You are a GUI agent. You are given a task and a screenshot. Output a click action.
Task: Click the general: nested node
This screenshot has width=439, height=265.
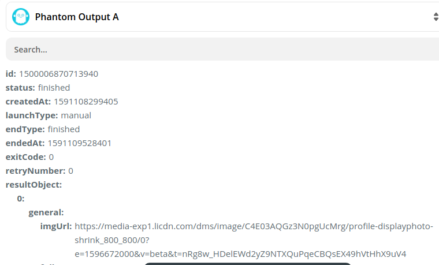(x=46, y=212)
